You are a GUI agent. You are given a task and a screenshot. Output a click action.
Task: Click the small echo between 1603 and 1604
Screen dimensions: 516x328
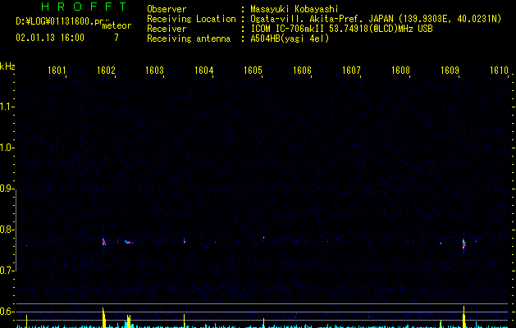pyautogui.click(x=185, y=241)
